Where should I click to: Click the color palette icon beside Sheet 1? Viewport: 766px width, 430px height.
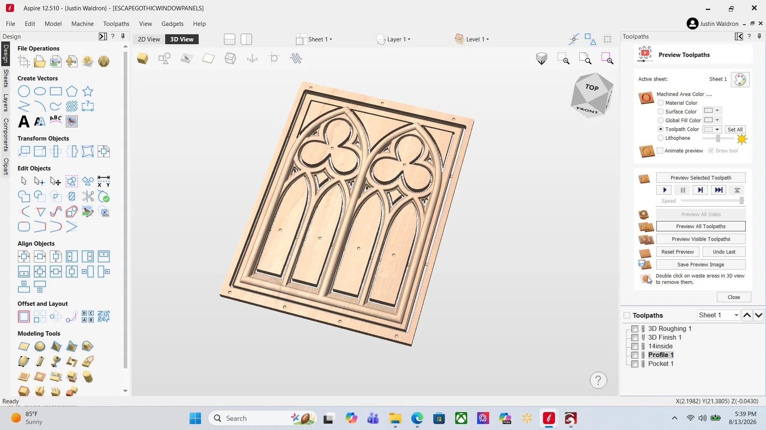(740, 79)
